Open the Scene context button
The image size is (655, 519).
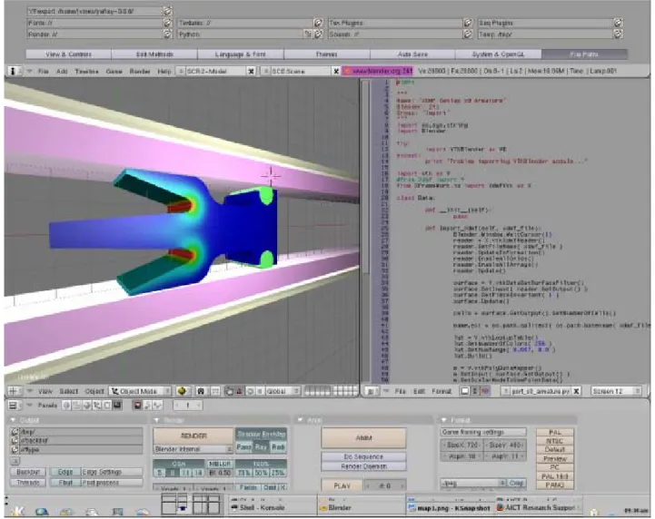pos(117,405)
